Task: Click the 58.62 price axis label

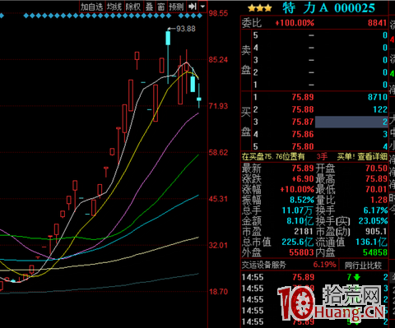Action: (218, 152)
